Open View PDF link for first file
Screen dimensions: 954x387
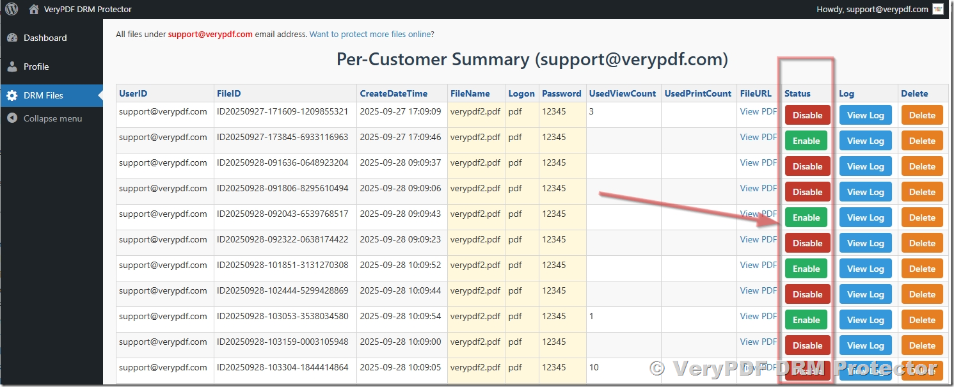coord(758,111)
